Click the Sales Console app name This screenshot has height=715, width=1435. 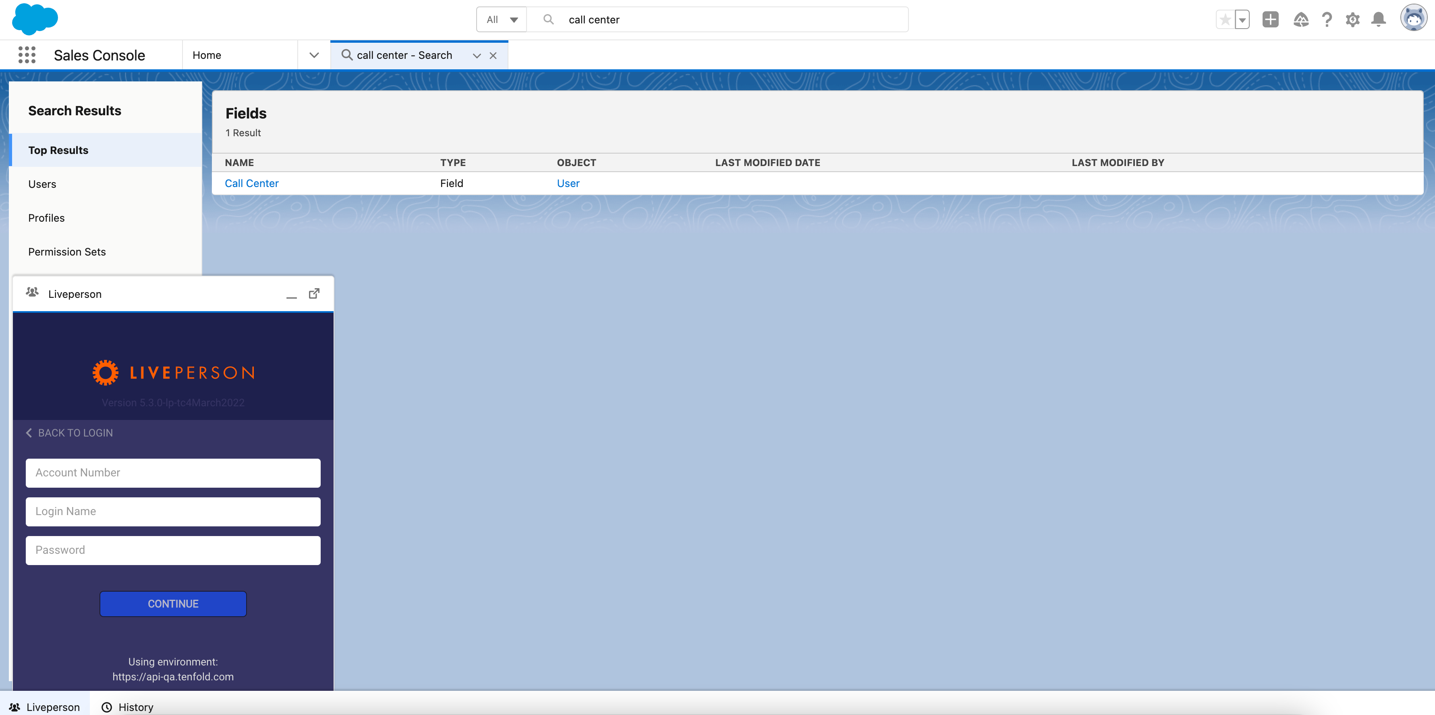coord(99,55)
